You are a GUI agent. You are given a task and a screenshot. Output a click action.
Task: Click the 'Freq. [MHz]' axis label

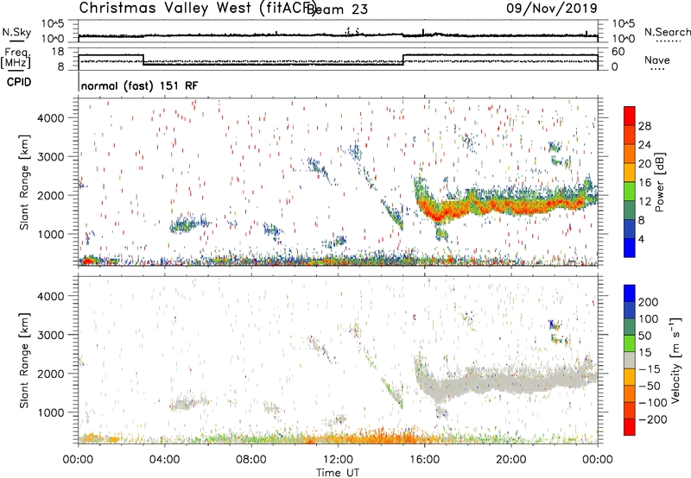click(x=16, y=58)
